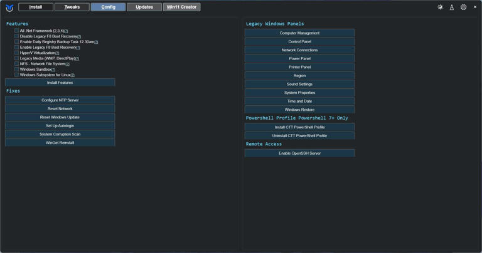
Task: Check Disable Legacy F8 Boot Recovery
Action: 17,36
